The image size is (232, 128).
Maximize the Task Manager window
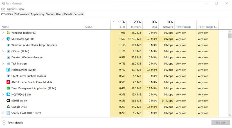pos(216,3)
